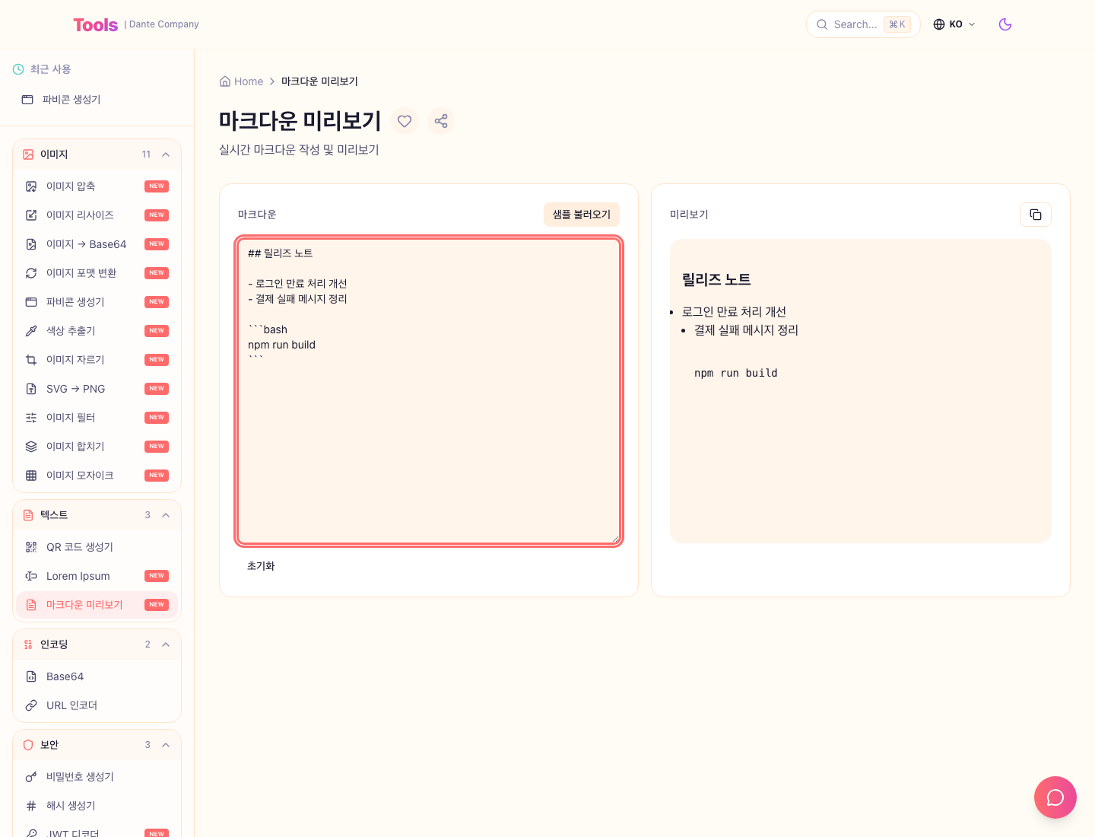Click Dante Company label

(164, 24)
